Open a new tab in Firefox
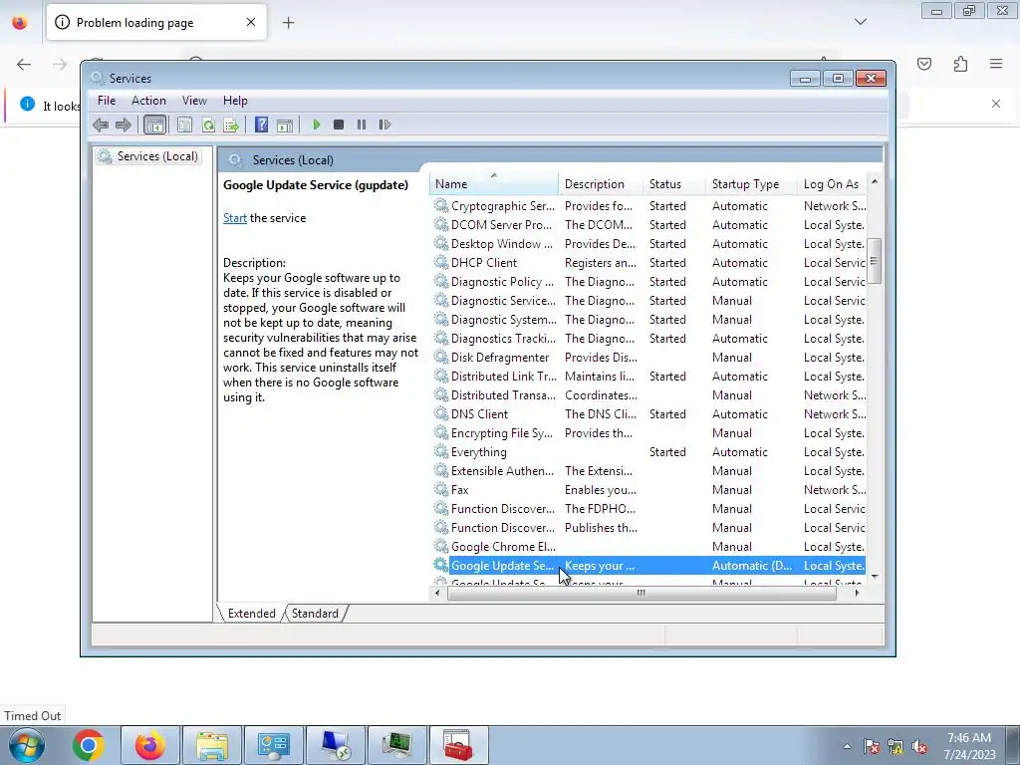The height and width of the screenshot is (765, 1020). click(x=288, y=23)
